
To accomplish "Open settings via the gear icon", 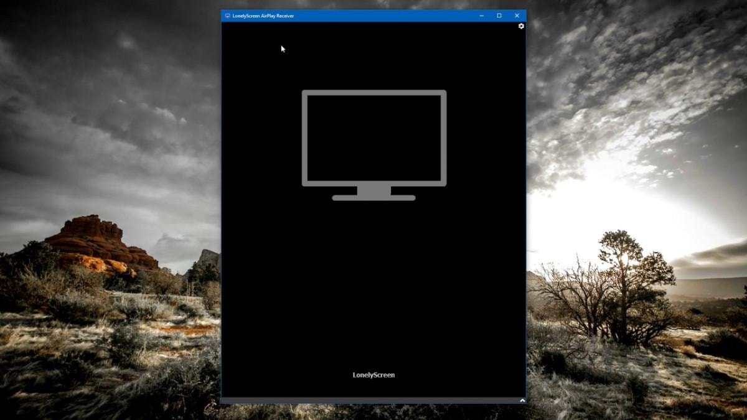I will [521, 26].
